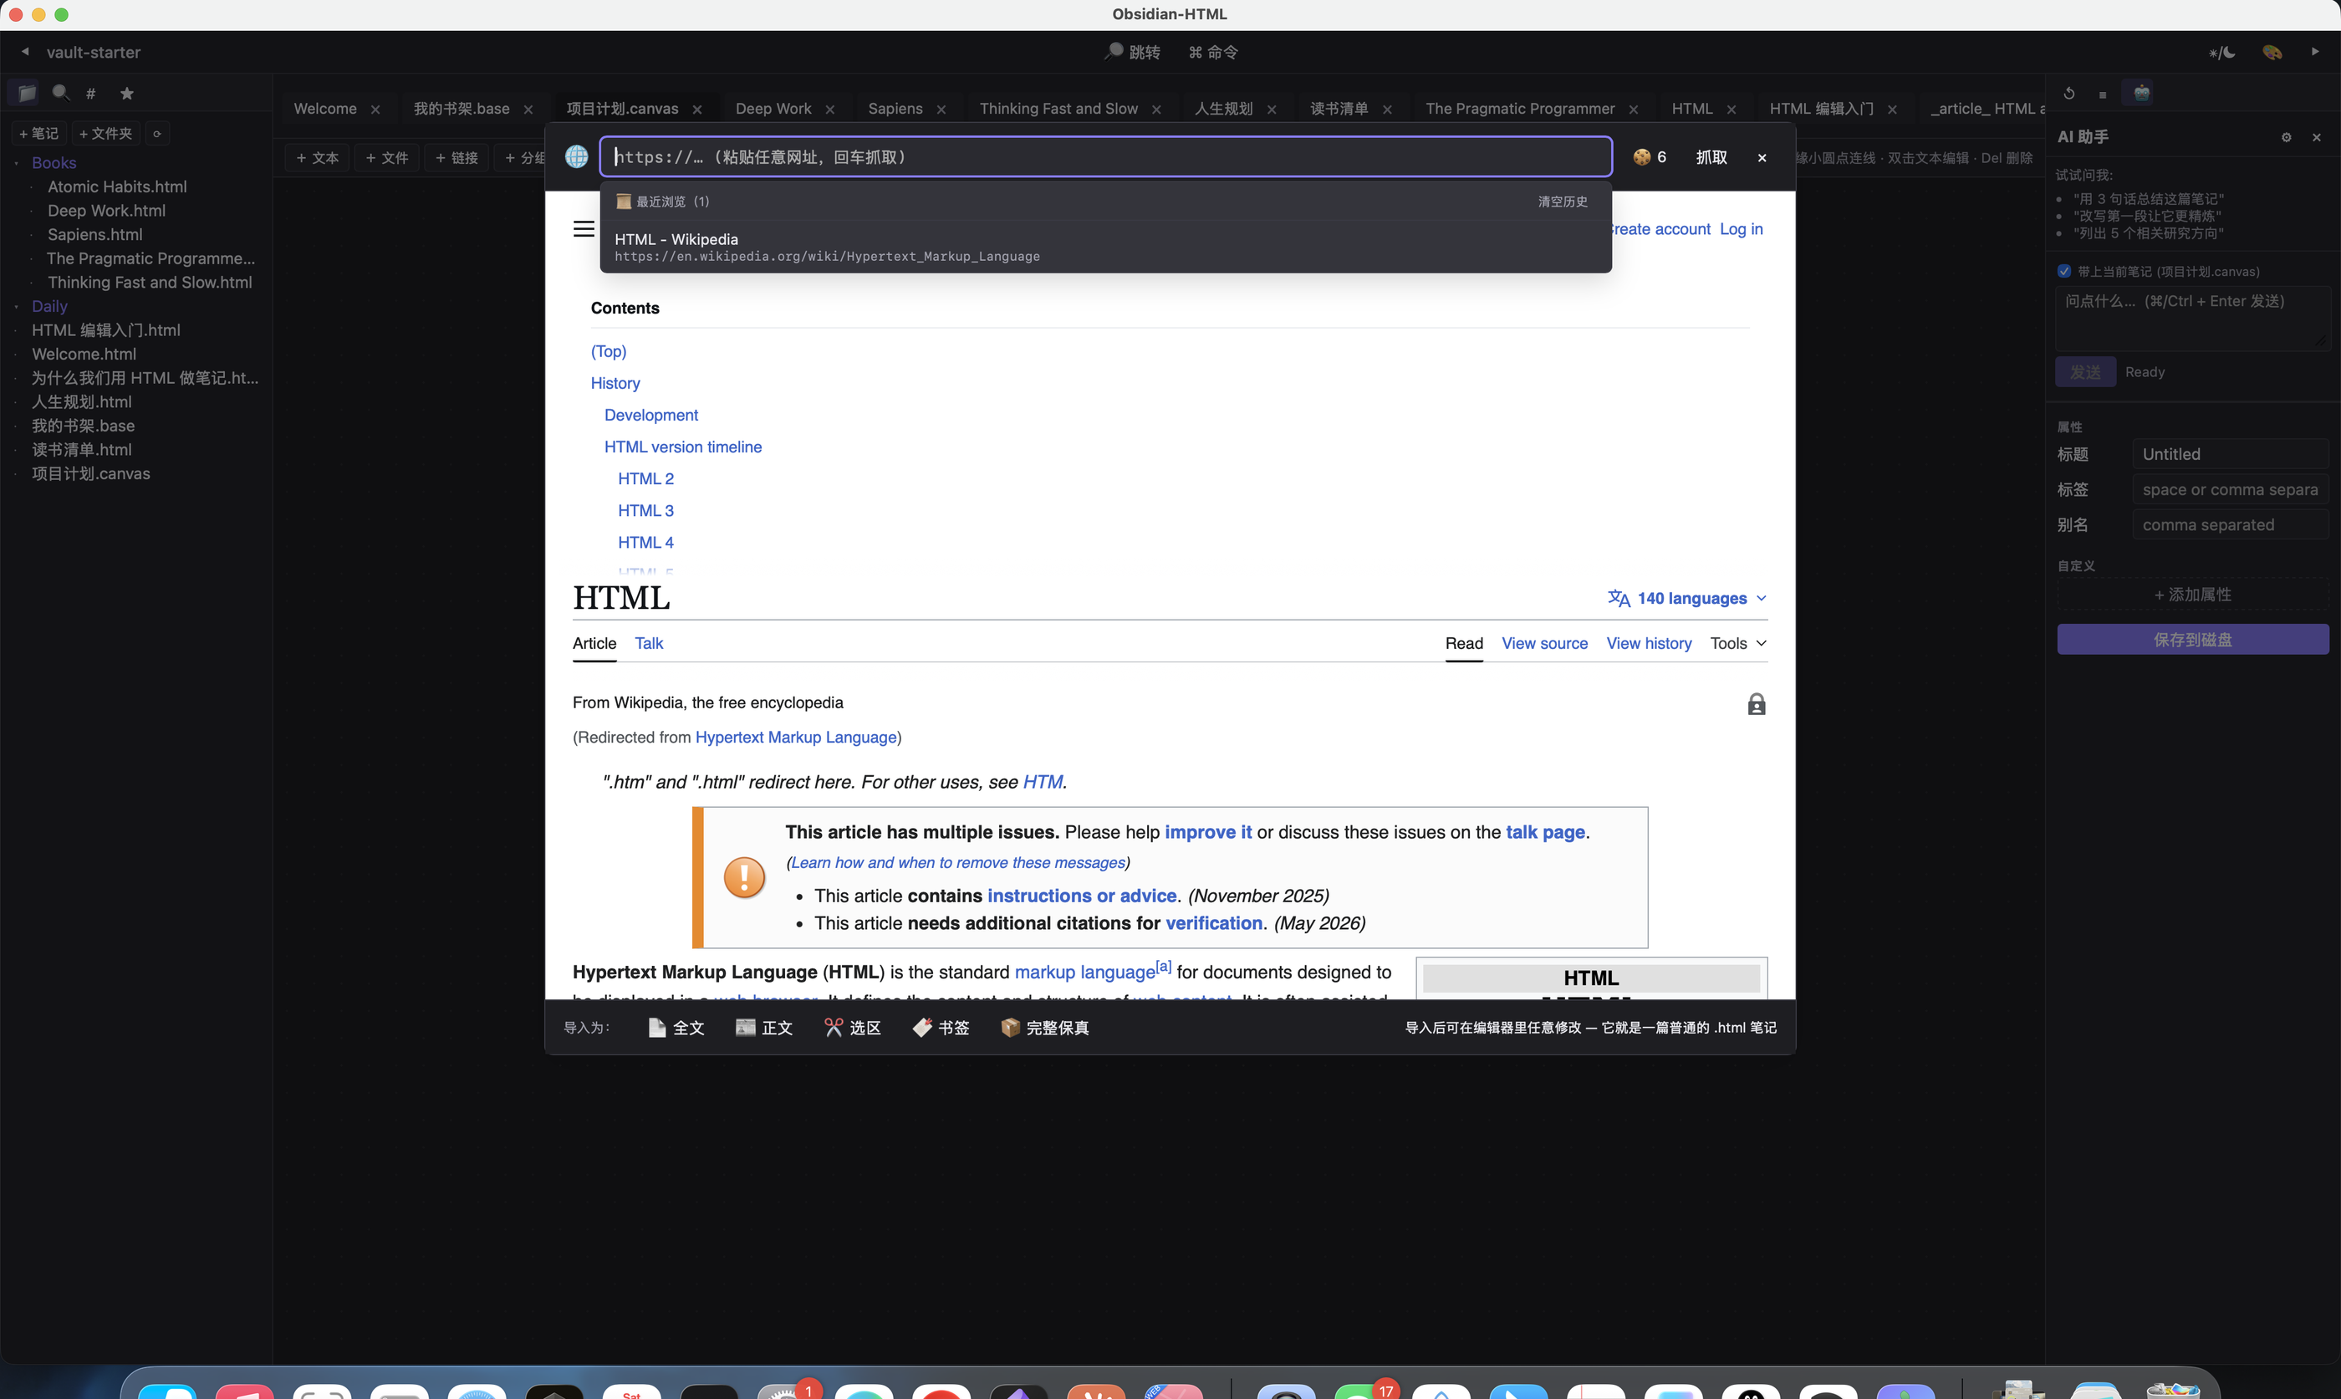This screenshot has height=1399, width=2341.
Task: Switch to the Thinking Fast and Slow tab
Action: (x=1058, y=109)
